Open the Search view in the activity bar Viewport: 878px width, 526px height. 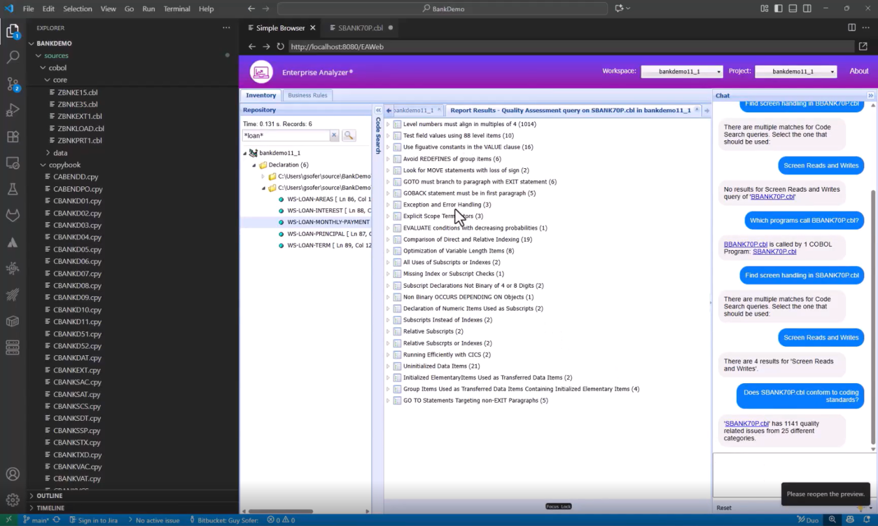(13, 56)
